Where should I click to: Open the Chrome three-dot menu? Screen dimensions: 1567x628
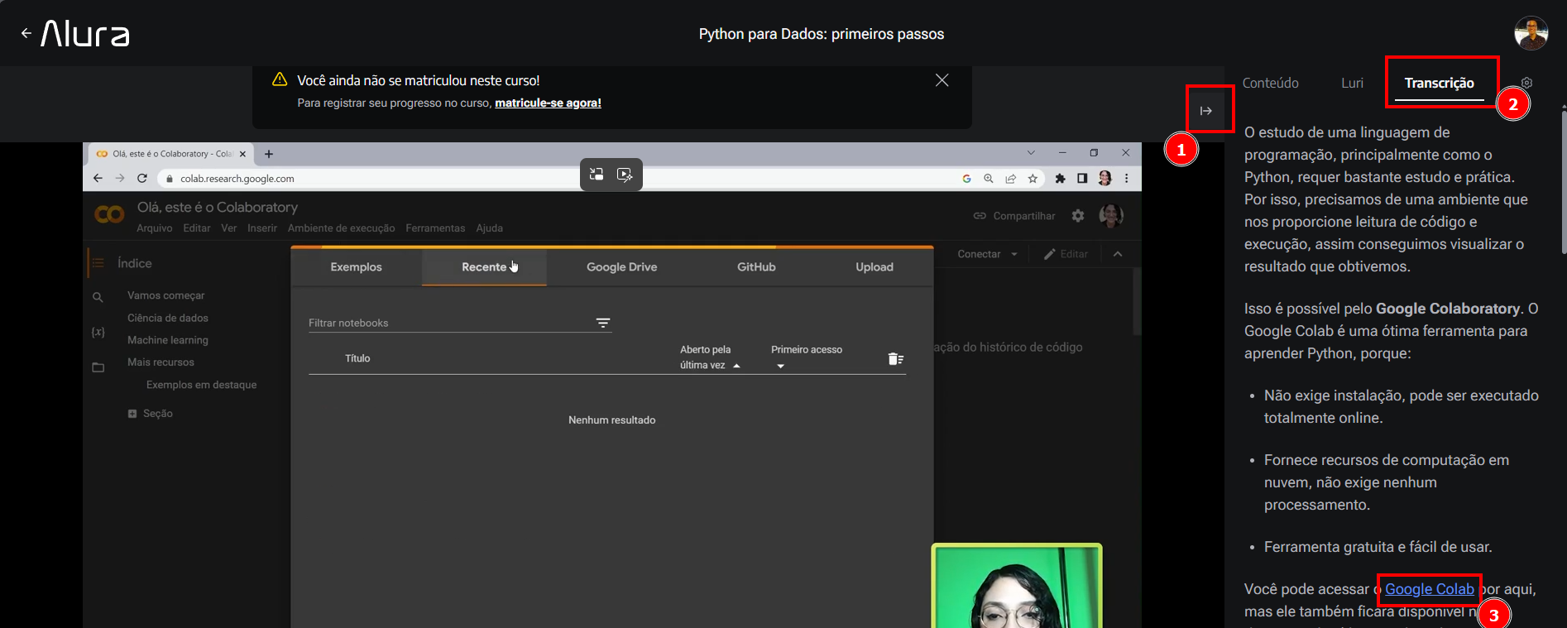(1126, 178)
